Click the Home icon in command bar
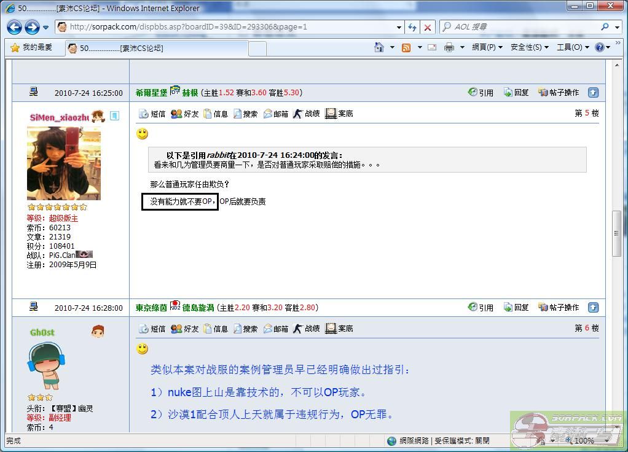The image size is (628, 452). pos(379,47)
